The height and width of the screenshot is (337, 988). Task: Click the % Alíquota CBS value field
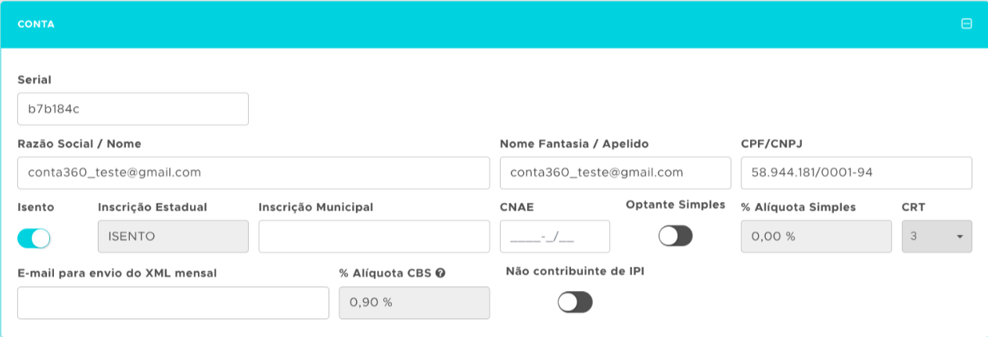[x=414, y=303]
